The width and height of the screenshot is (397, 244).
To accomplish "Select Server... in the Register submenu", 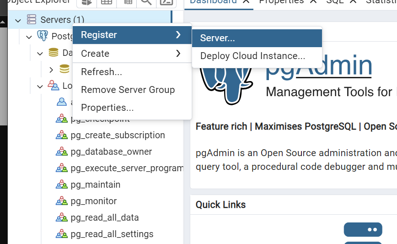I will pos(257,38).
